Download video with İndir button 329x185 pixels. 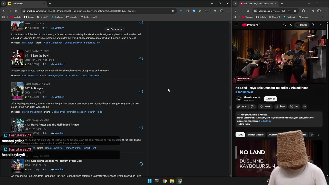(280, 107)
